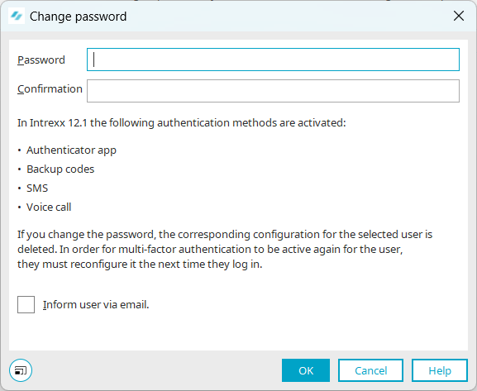Viewport: 477px width, 391px height.
Task: Click into the Confirmation input field
Action: point(273,91)
